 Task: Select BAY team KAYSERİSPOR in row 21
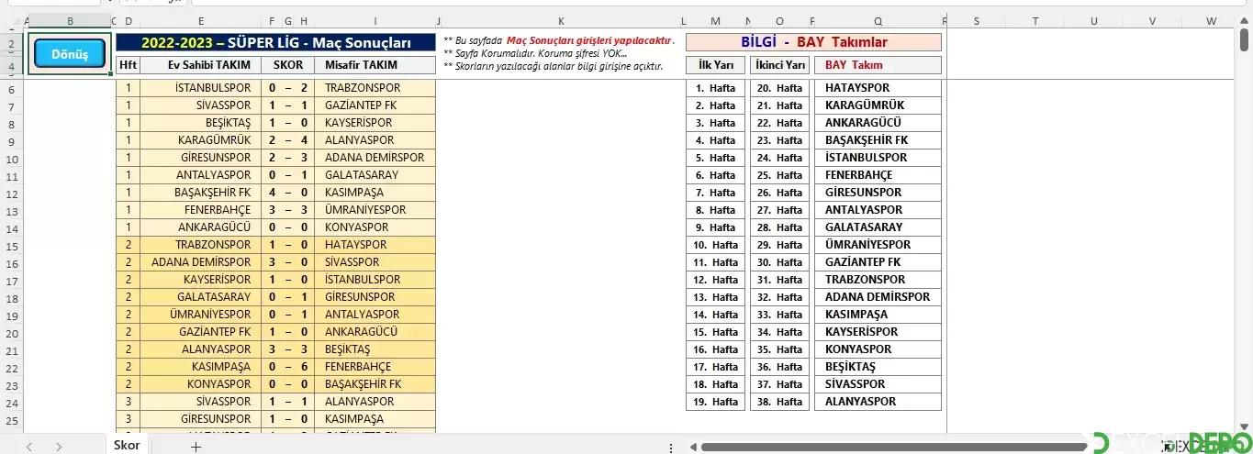point(878,332)
